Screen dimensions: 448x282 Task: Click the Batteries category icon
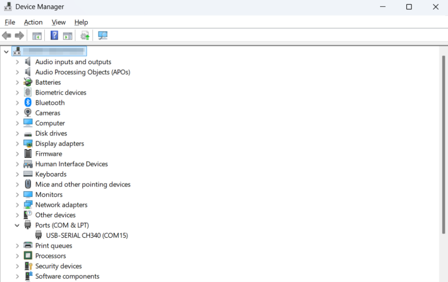click(28, 82)
